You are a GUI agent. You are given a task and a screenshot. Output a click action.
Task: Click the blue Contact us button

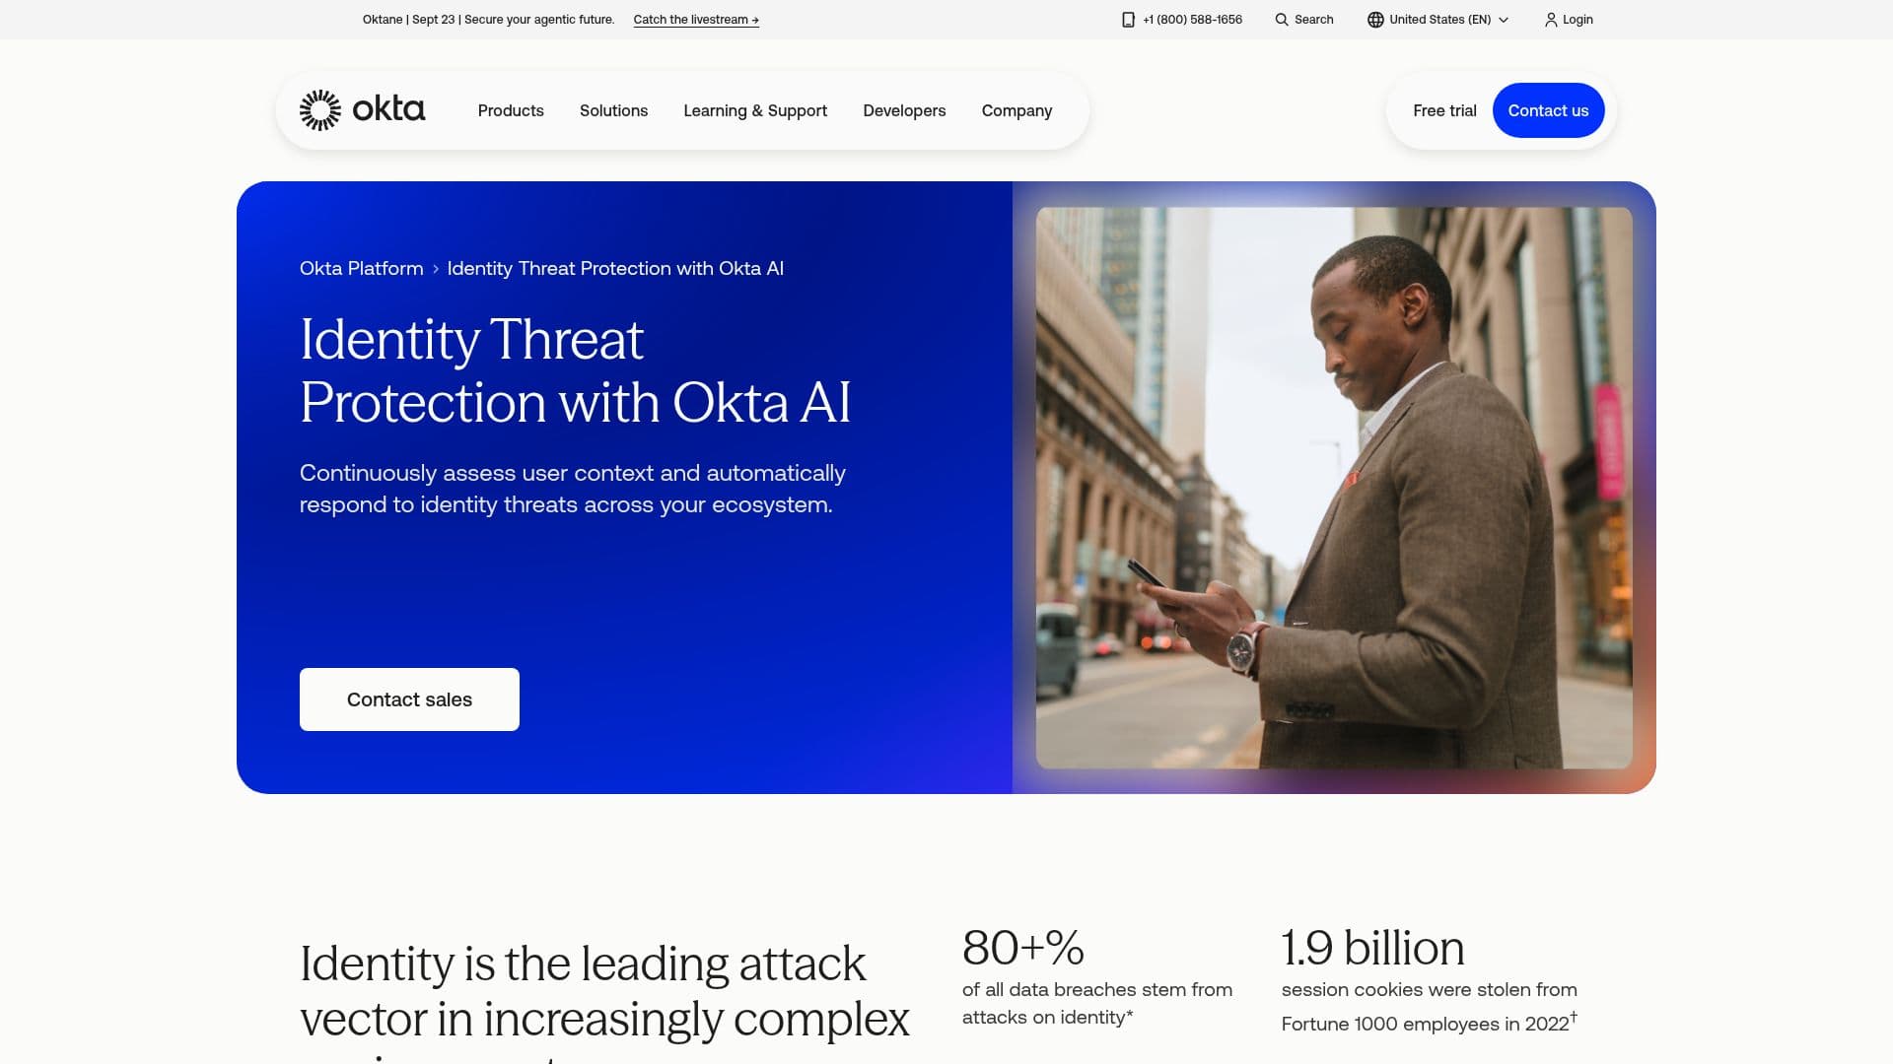[x=1548, y=110]
